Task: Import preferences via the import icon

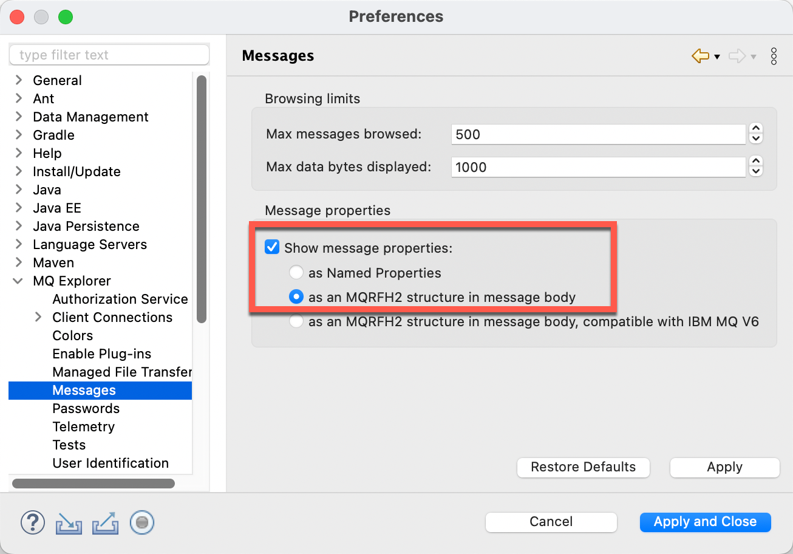Action: 68,522
